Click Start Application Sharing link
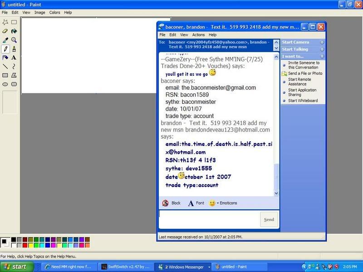363x272 pixels. coord(302,92)
